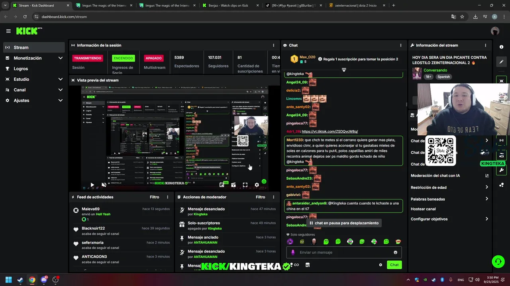Open the emoji picker in message box

[x=395, y=252]
